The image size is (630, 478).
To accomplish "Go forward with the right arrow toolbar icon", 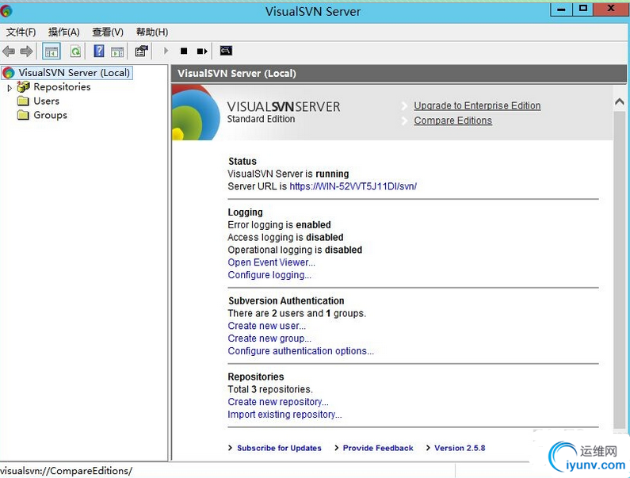I will click(x=26, y=51).
